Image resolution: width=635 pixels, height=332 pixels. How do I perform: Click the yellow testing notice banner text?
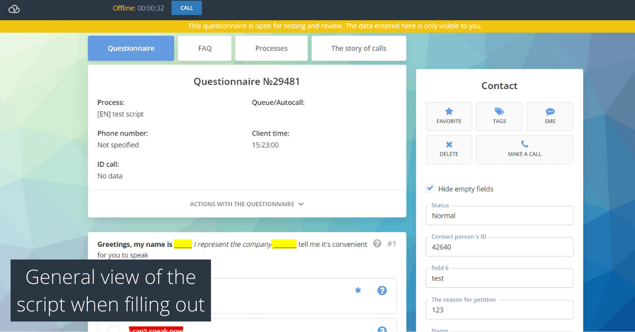coord(335,26)
